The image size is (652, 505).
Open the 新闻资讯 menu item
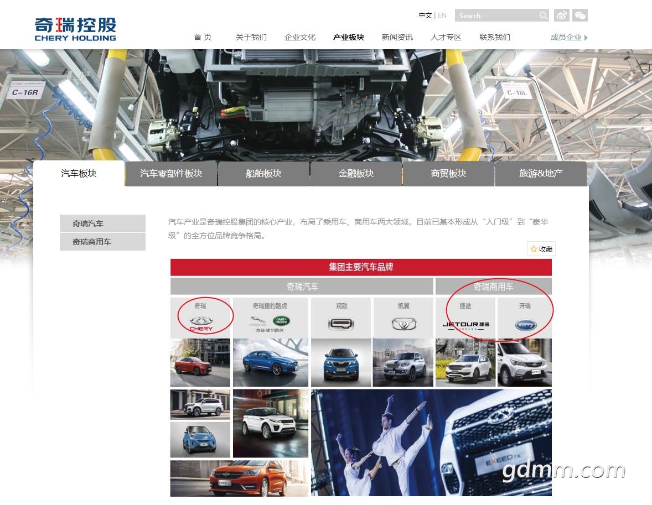coord(397,37)
